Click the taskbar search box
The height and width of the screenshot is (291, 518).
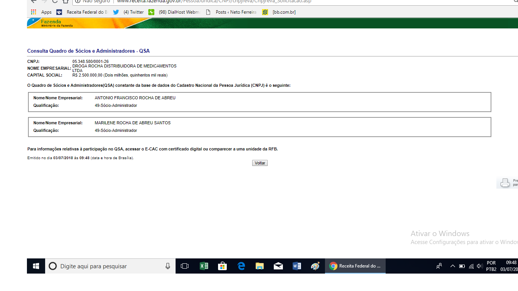106,266
